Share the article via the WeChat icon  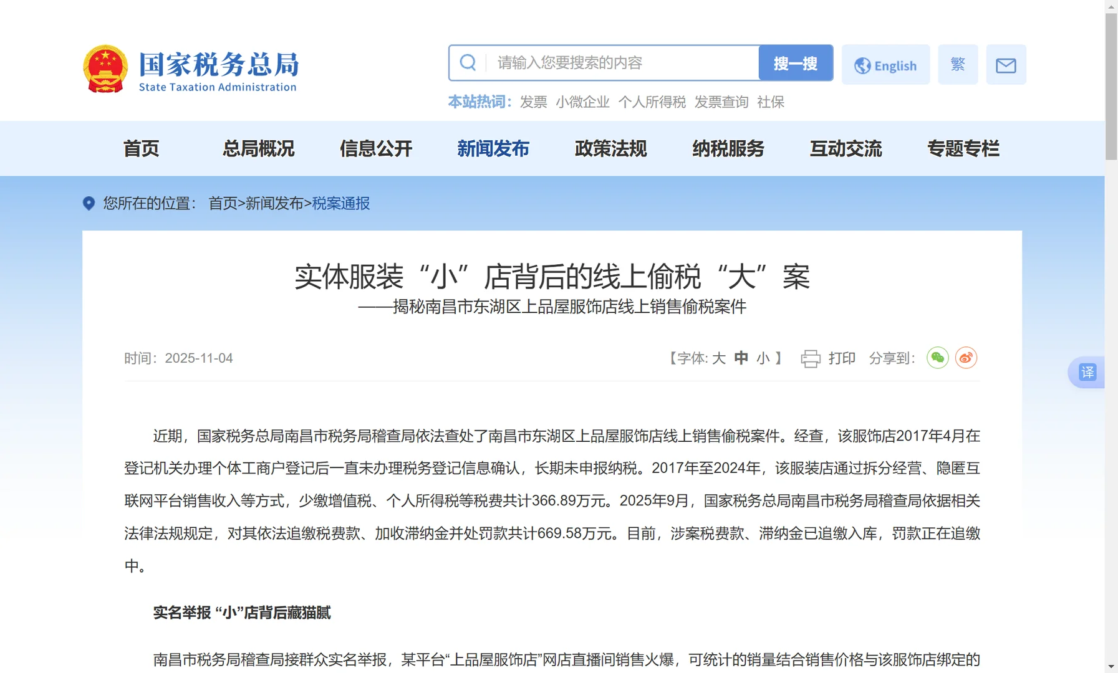pos(938,358)
